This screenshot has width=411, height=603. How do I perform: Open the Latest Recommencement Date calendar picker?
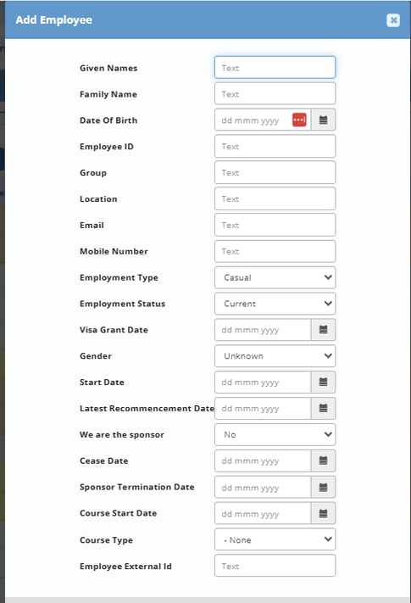[323, 408]
